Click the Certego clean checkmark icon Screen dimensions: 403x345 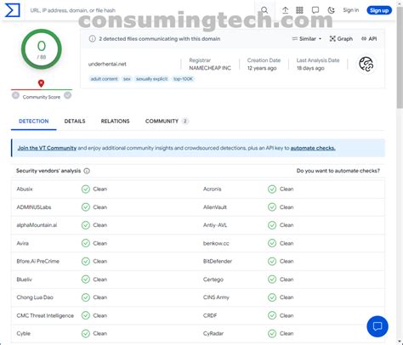[272, 280]
